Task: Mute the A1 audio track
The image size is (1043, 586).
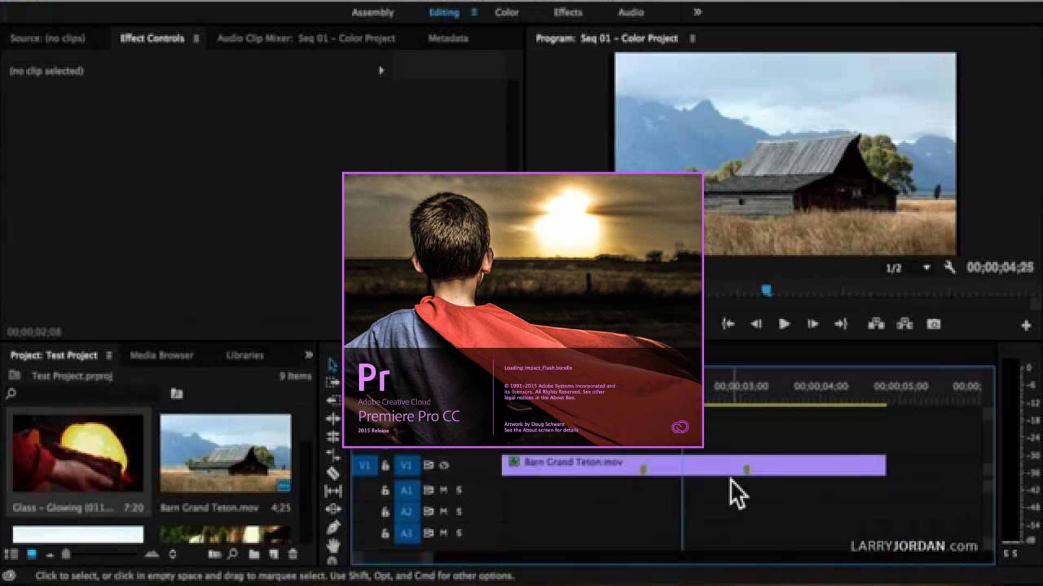Action: pyautogui.click(x=444, y=490)
